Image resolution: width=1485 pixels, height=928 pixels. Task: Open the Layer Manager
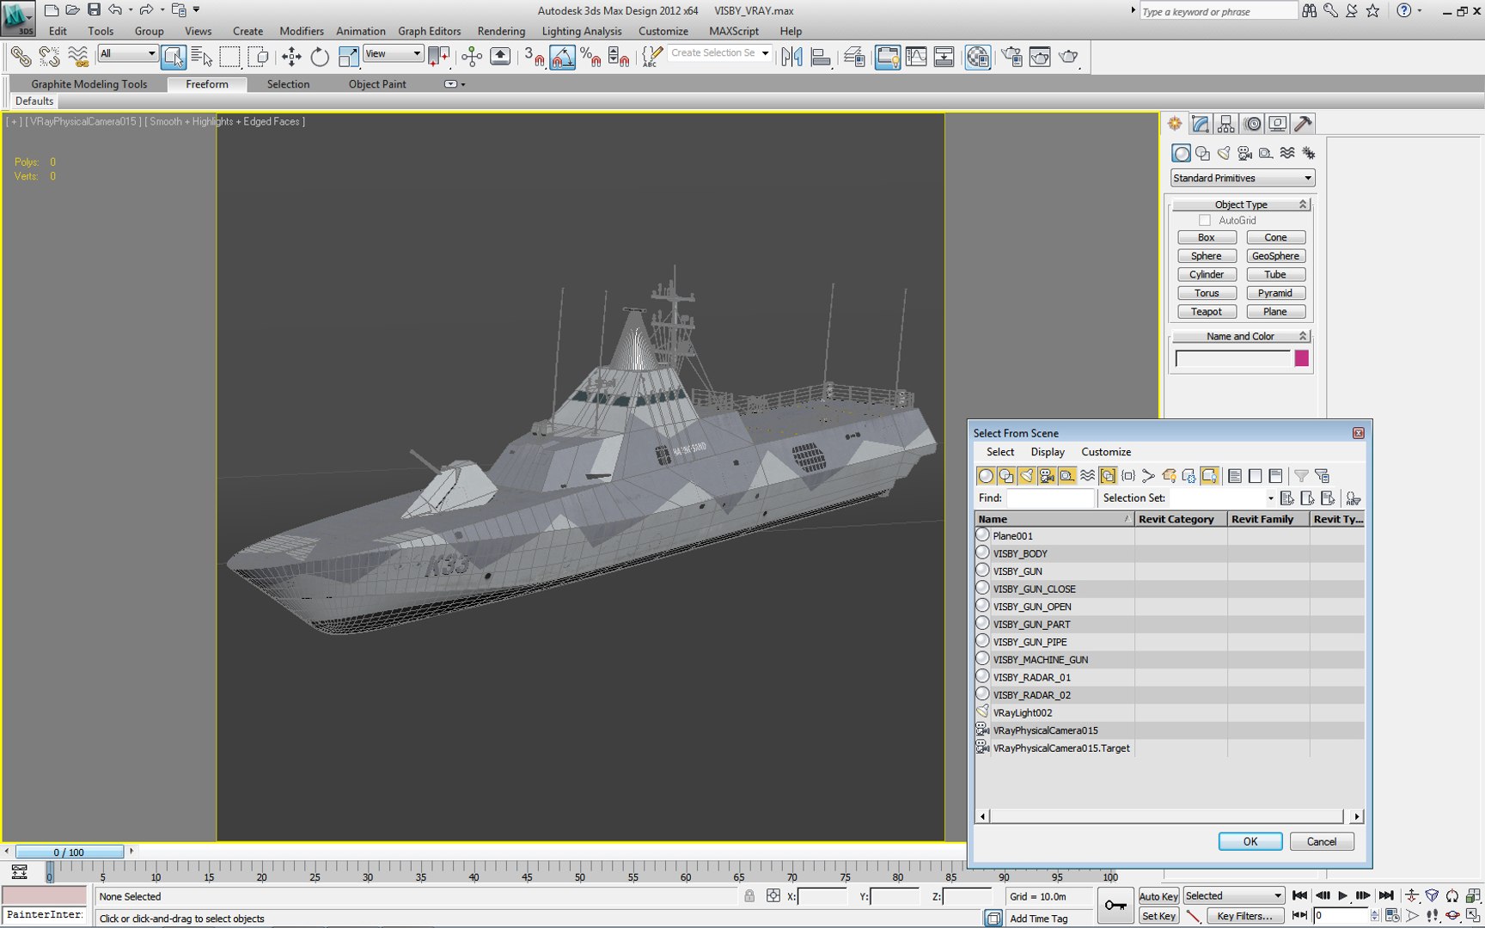854,57
